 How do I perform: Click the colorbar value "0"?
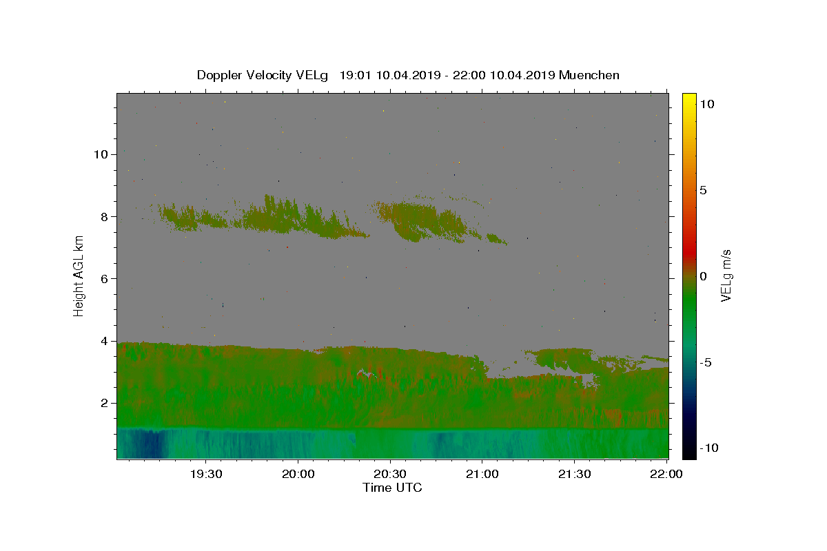[x=704, y=276]
